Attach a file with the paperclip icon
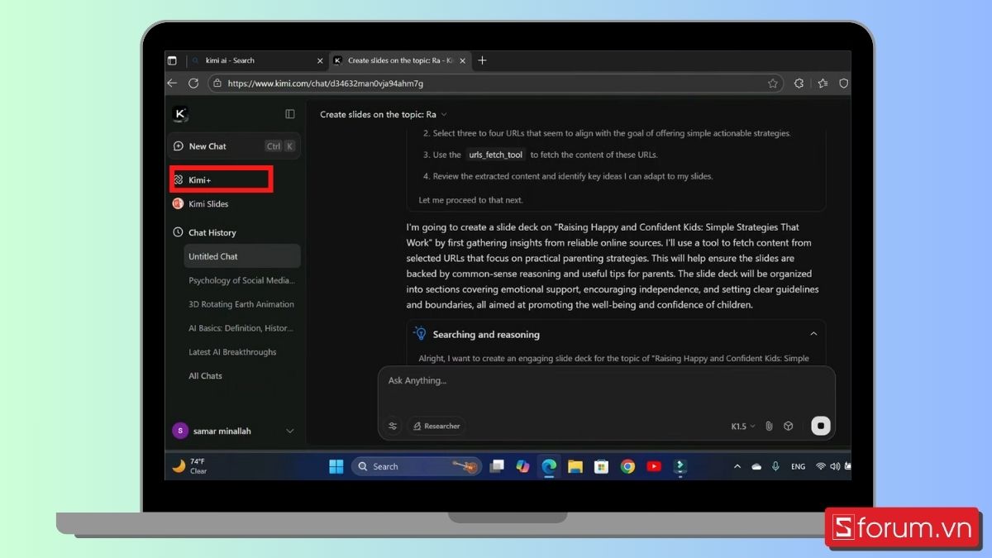The image size is (992, 558). (x=769, y=427)
